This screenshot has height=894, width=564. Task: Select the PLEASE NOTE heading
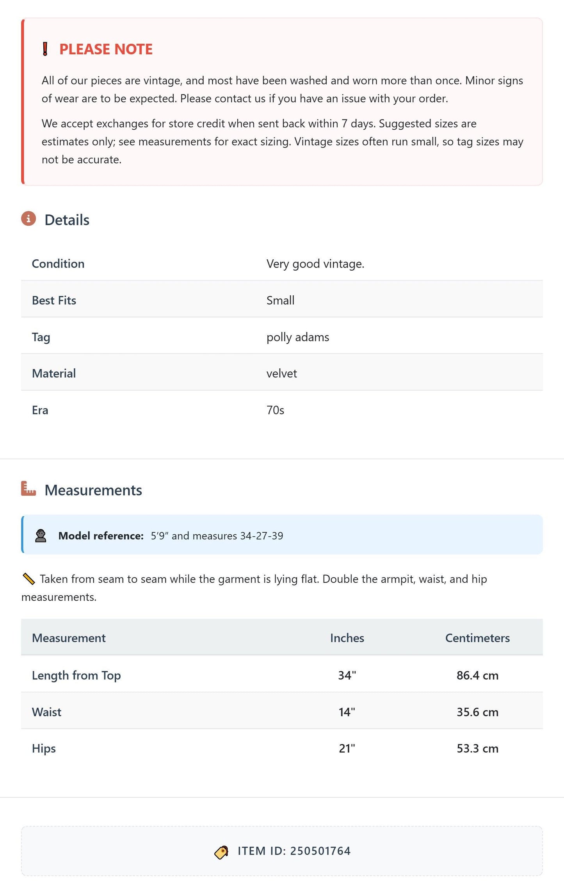(x=106, y=49)
